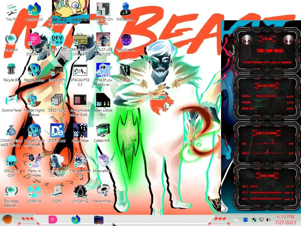The height and width of the screenshot is (226, 301).
Task: Launch the Peggle Nights Deluxe shortcut
Action: click(34, 105)
